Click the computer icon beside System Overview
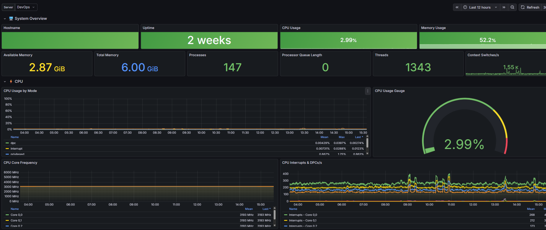The image size is (546, 230). (x=11, y=19)
